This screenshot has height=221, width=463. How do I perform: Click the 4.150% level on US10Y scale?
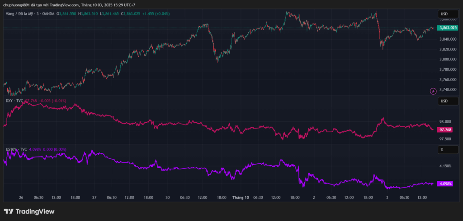[446, 166]
